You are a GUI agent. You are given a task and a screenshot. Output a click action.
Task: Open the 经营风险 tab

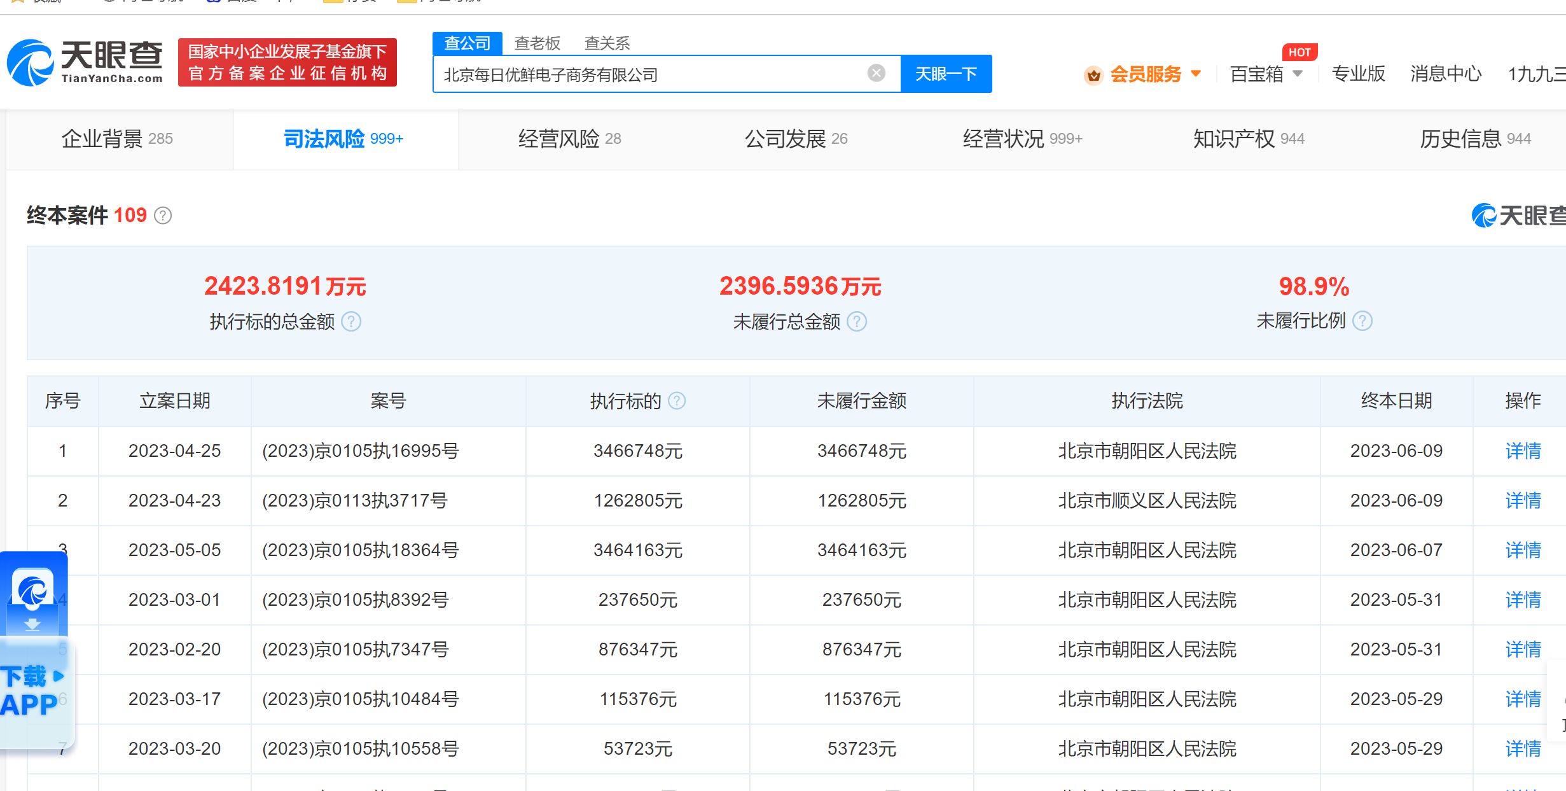(569, 139)
